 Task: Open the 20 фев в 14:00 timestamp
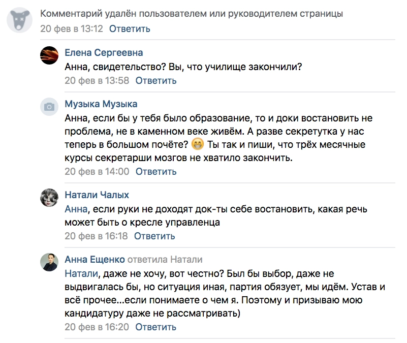[97, 171]
